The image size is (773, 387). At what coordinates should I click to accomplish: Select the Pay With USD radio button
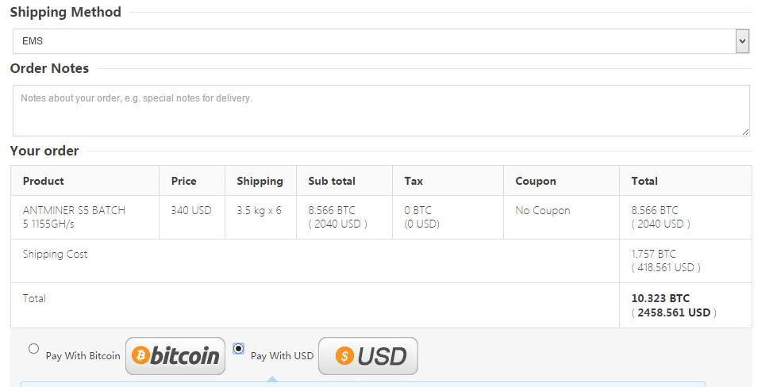click(x=239, y=349)
